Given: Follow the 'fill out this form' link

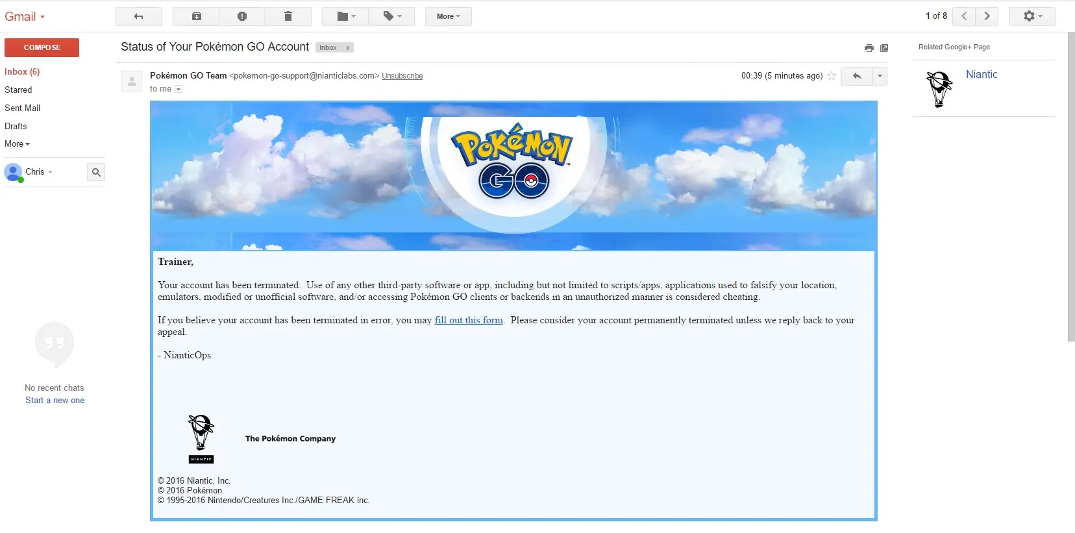Looking at the screenshot, I should 468,320.
